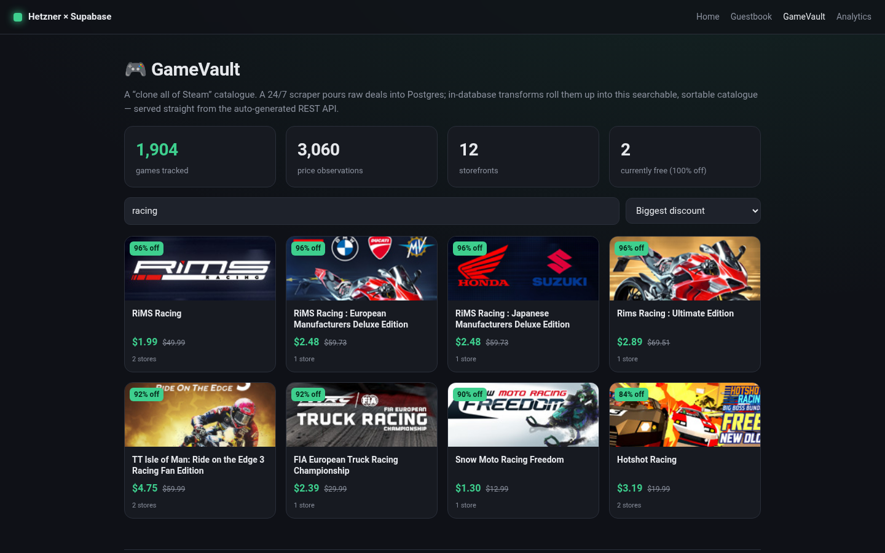Viewport: 885px width, 553px height.
Task: Click the green Hetzner × Supabase logo square
Action: (18, 17)
